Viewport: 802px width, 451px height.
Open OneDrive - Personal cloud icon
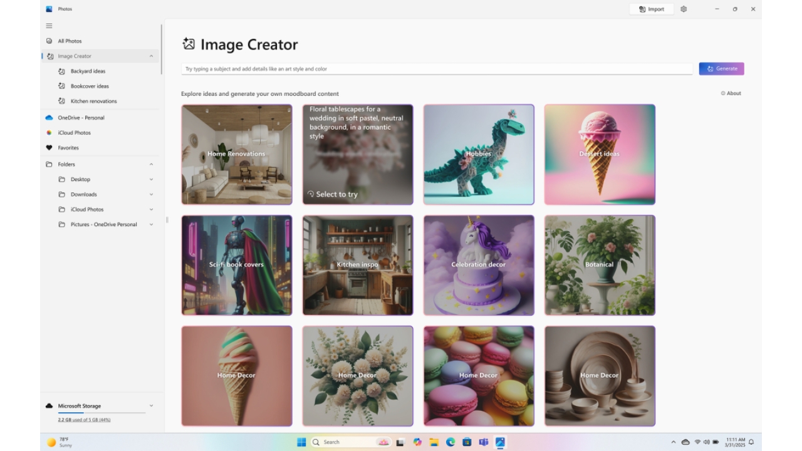(x=49, y=118)
